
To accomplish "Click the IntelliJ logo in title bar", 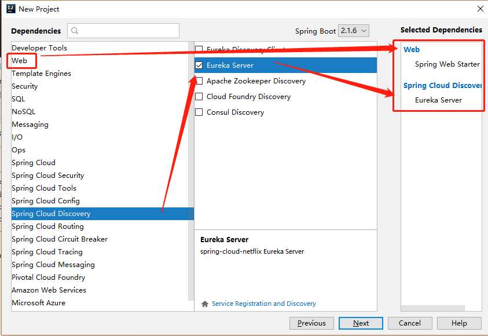I will [x=10, y=9].
